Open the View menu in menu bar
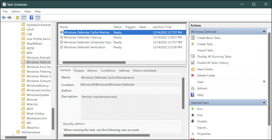272x140 pixels. pyautogui.click(x=27, y=12)
